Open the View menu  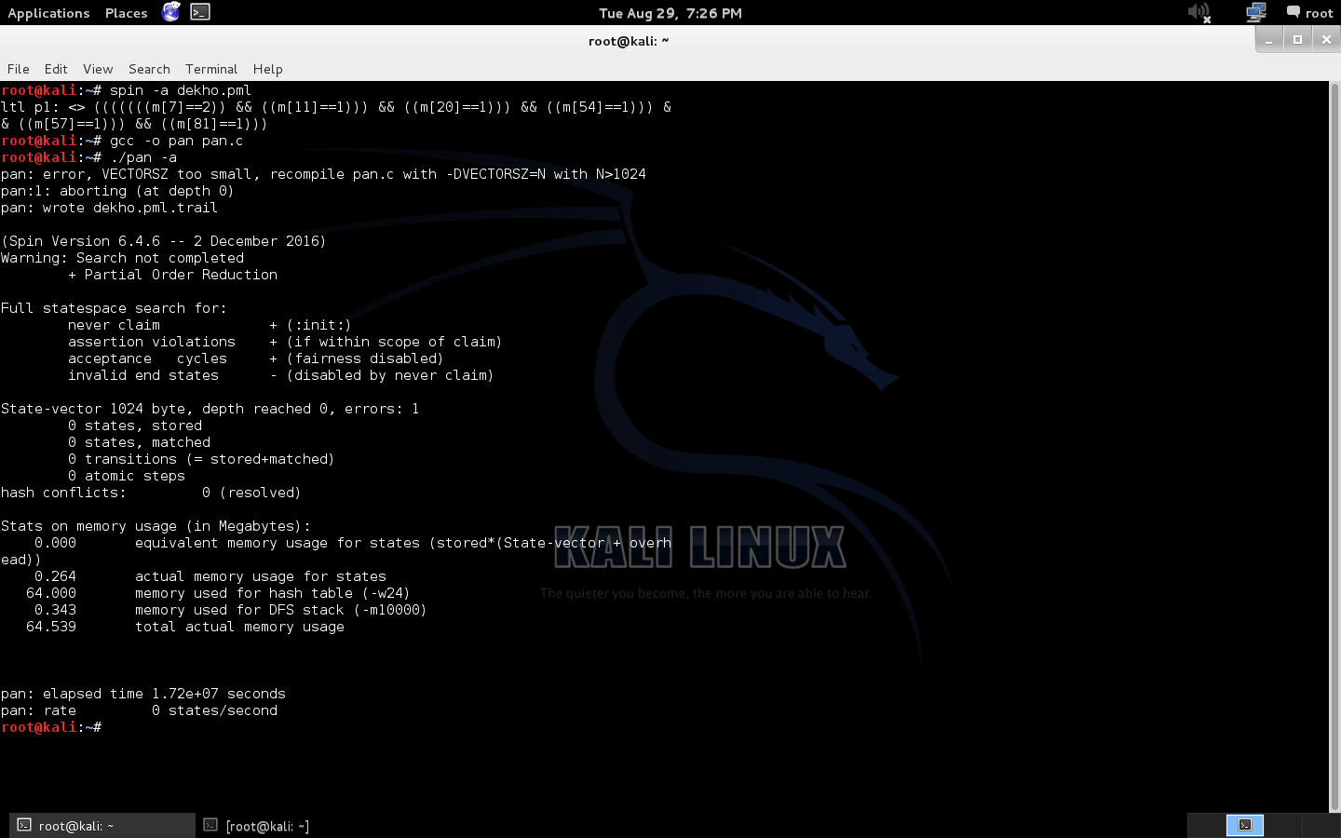tap(98, 69)
